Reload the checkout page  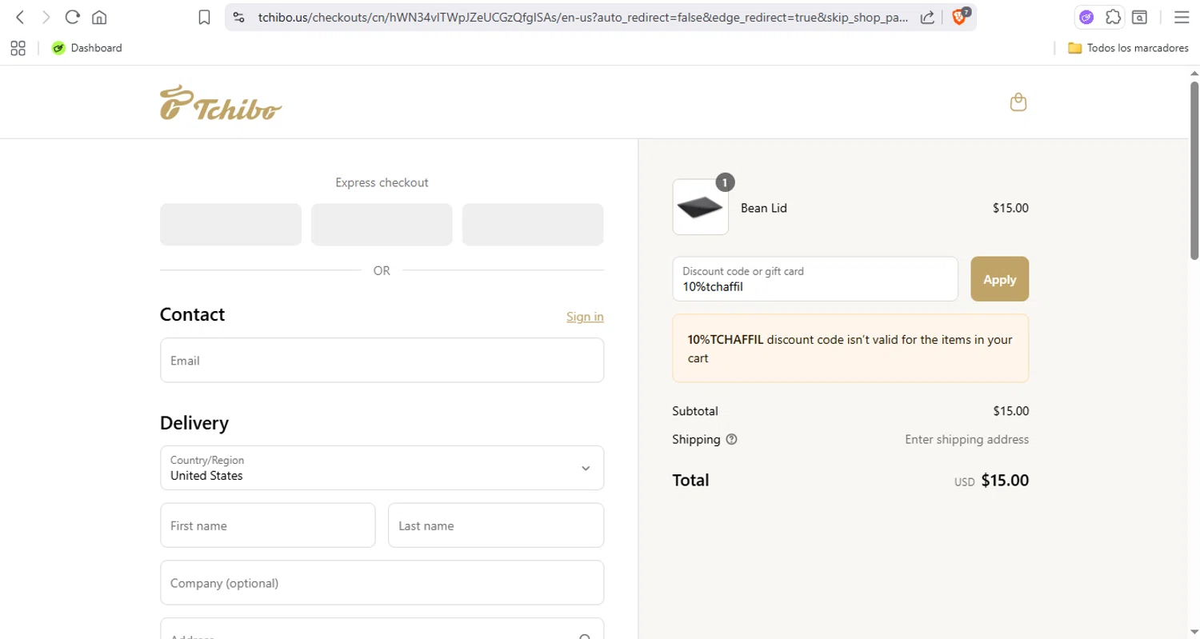[x=73, y=17]
